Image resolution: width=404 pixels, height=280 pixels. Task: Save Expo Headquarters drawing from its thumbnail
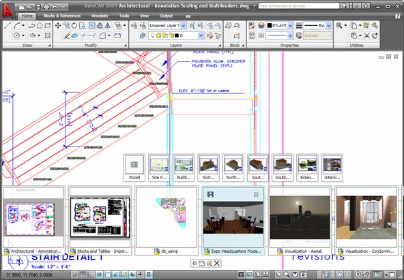point(210,194)
